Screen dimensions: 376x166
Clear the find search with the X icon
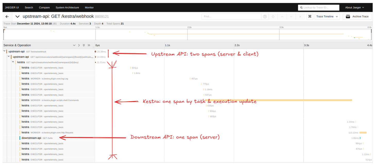pos(300,16)
